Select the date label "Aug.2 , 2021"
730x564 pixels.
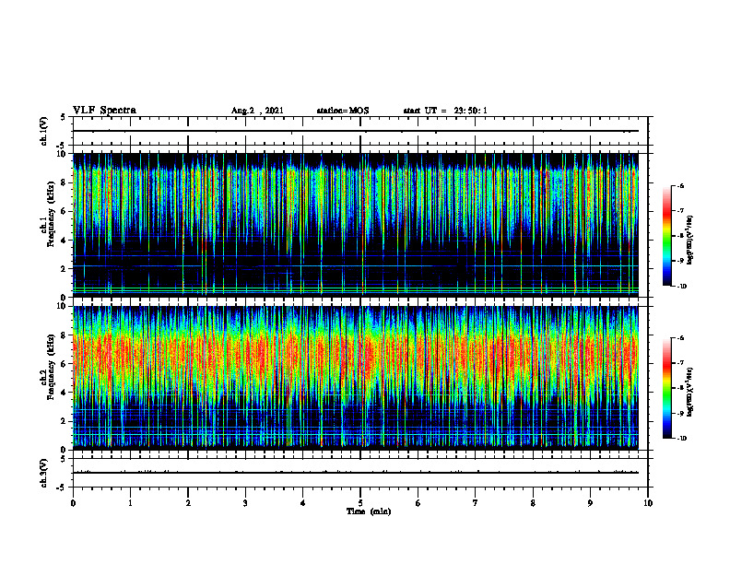257,111
